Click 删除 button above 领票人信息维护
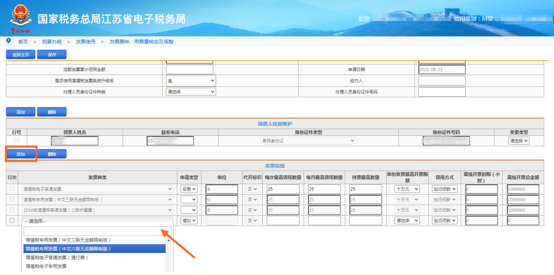 pyautogui.click(x=52, y=112)
